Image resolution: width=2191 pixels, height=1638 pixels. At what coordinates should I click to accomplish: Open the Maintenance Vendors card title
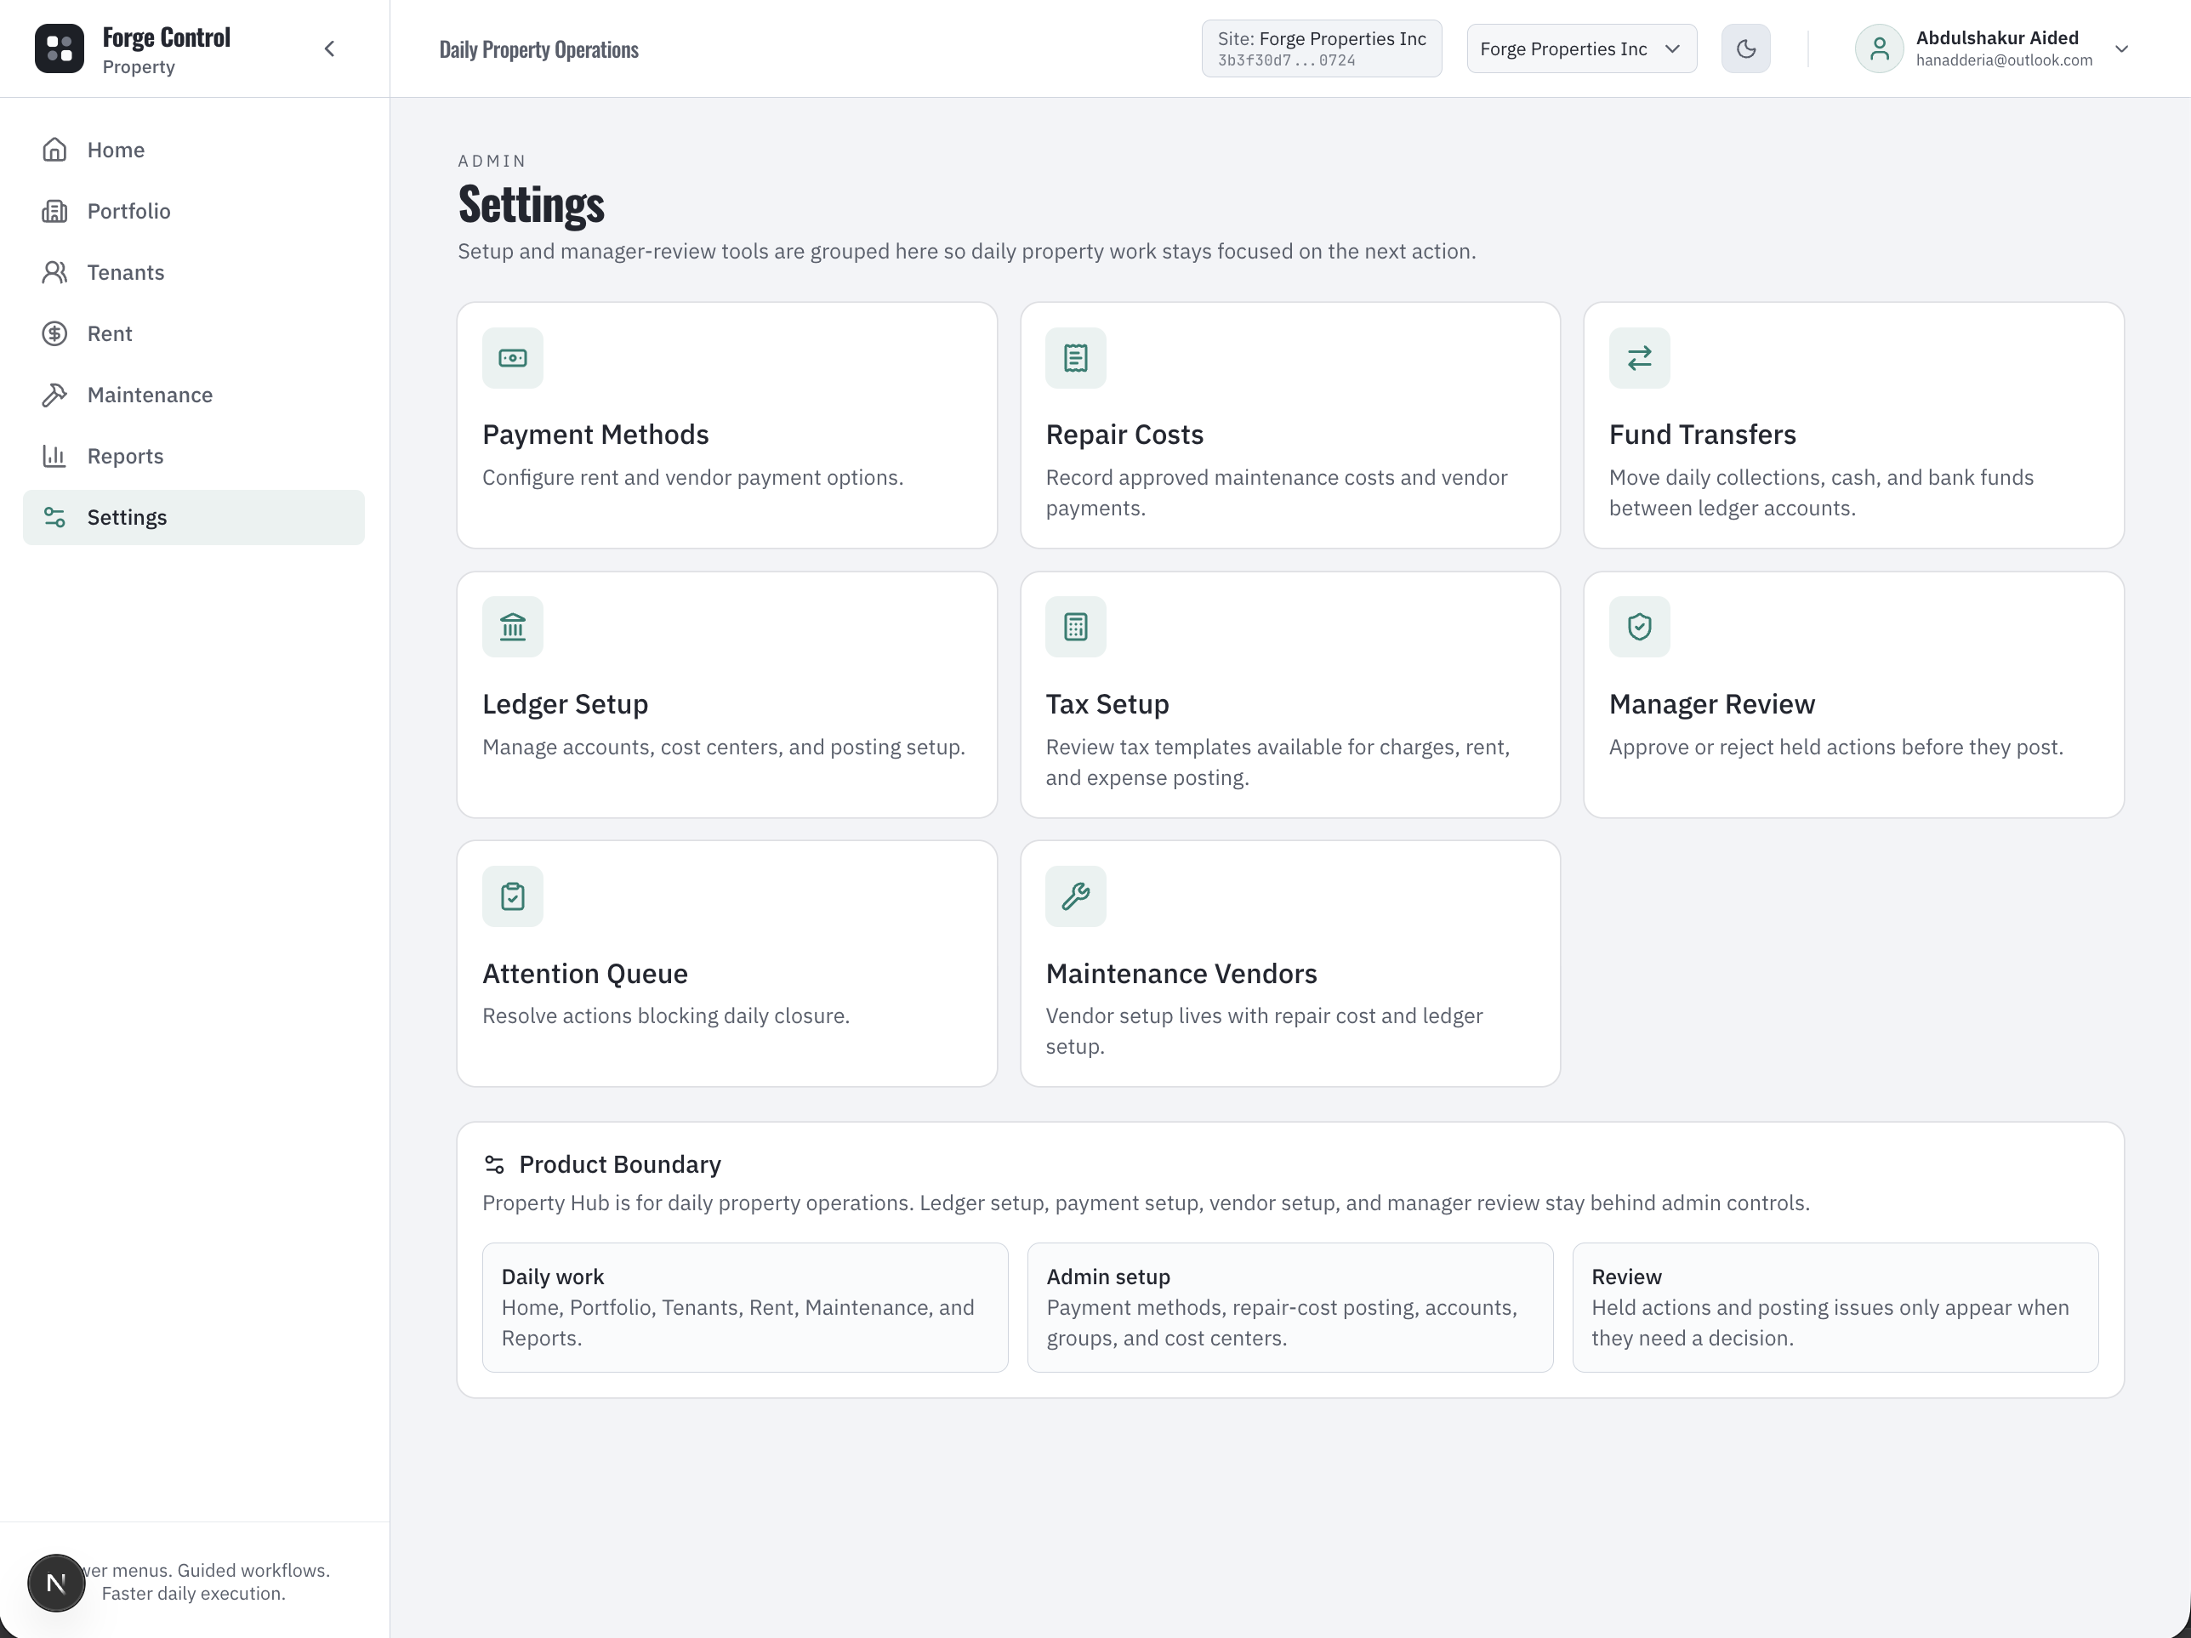(1181, 974)
